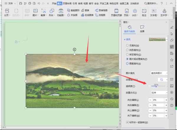The image size is (177, 130).
Task: Click the 向下偏移 0% value field
Action: click(x=158, y=116)
